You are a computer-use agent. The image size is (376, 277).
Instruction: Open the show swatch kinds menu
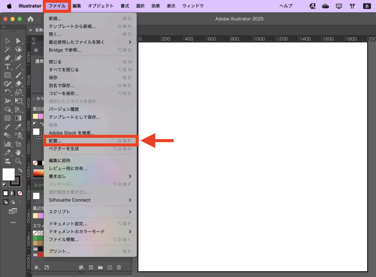81,267
